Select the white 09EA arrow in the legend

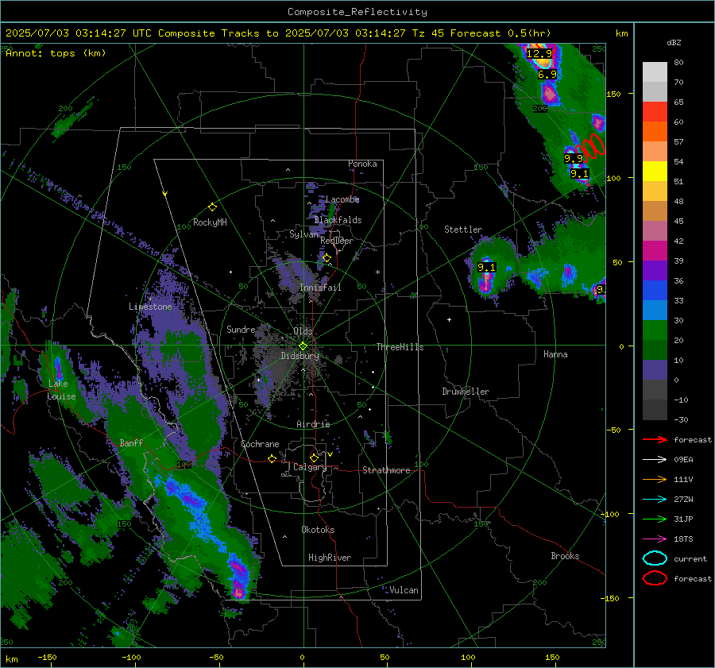tap(655, 460)
